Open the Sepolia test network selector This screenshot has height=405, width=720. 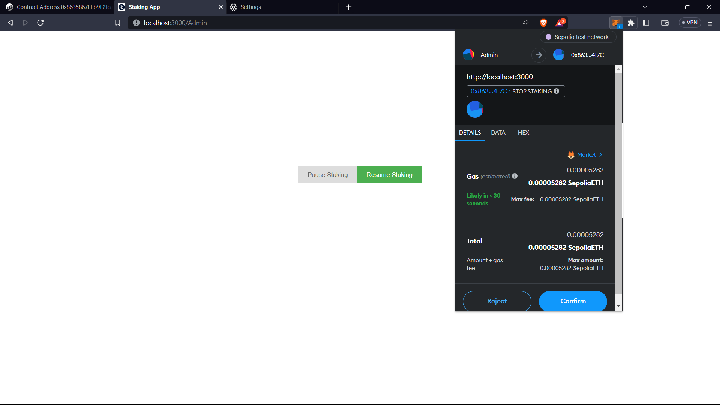(577, 37)
